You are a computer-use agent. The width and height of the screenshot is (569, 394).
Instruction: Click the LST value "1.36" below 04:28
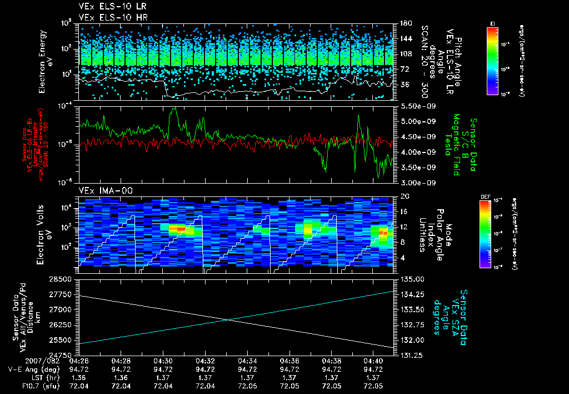[x=121, y=378]
